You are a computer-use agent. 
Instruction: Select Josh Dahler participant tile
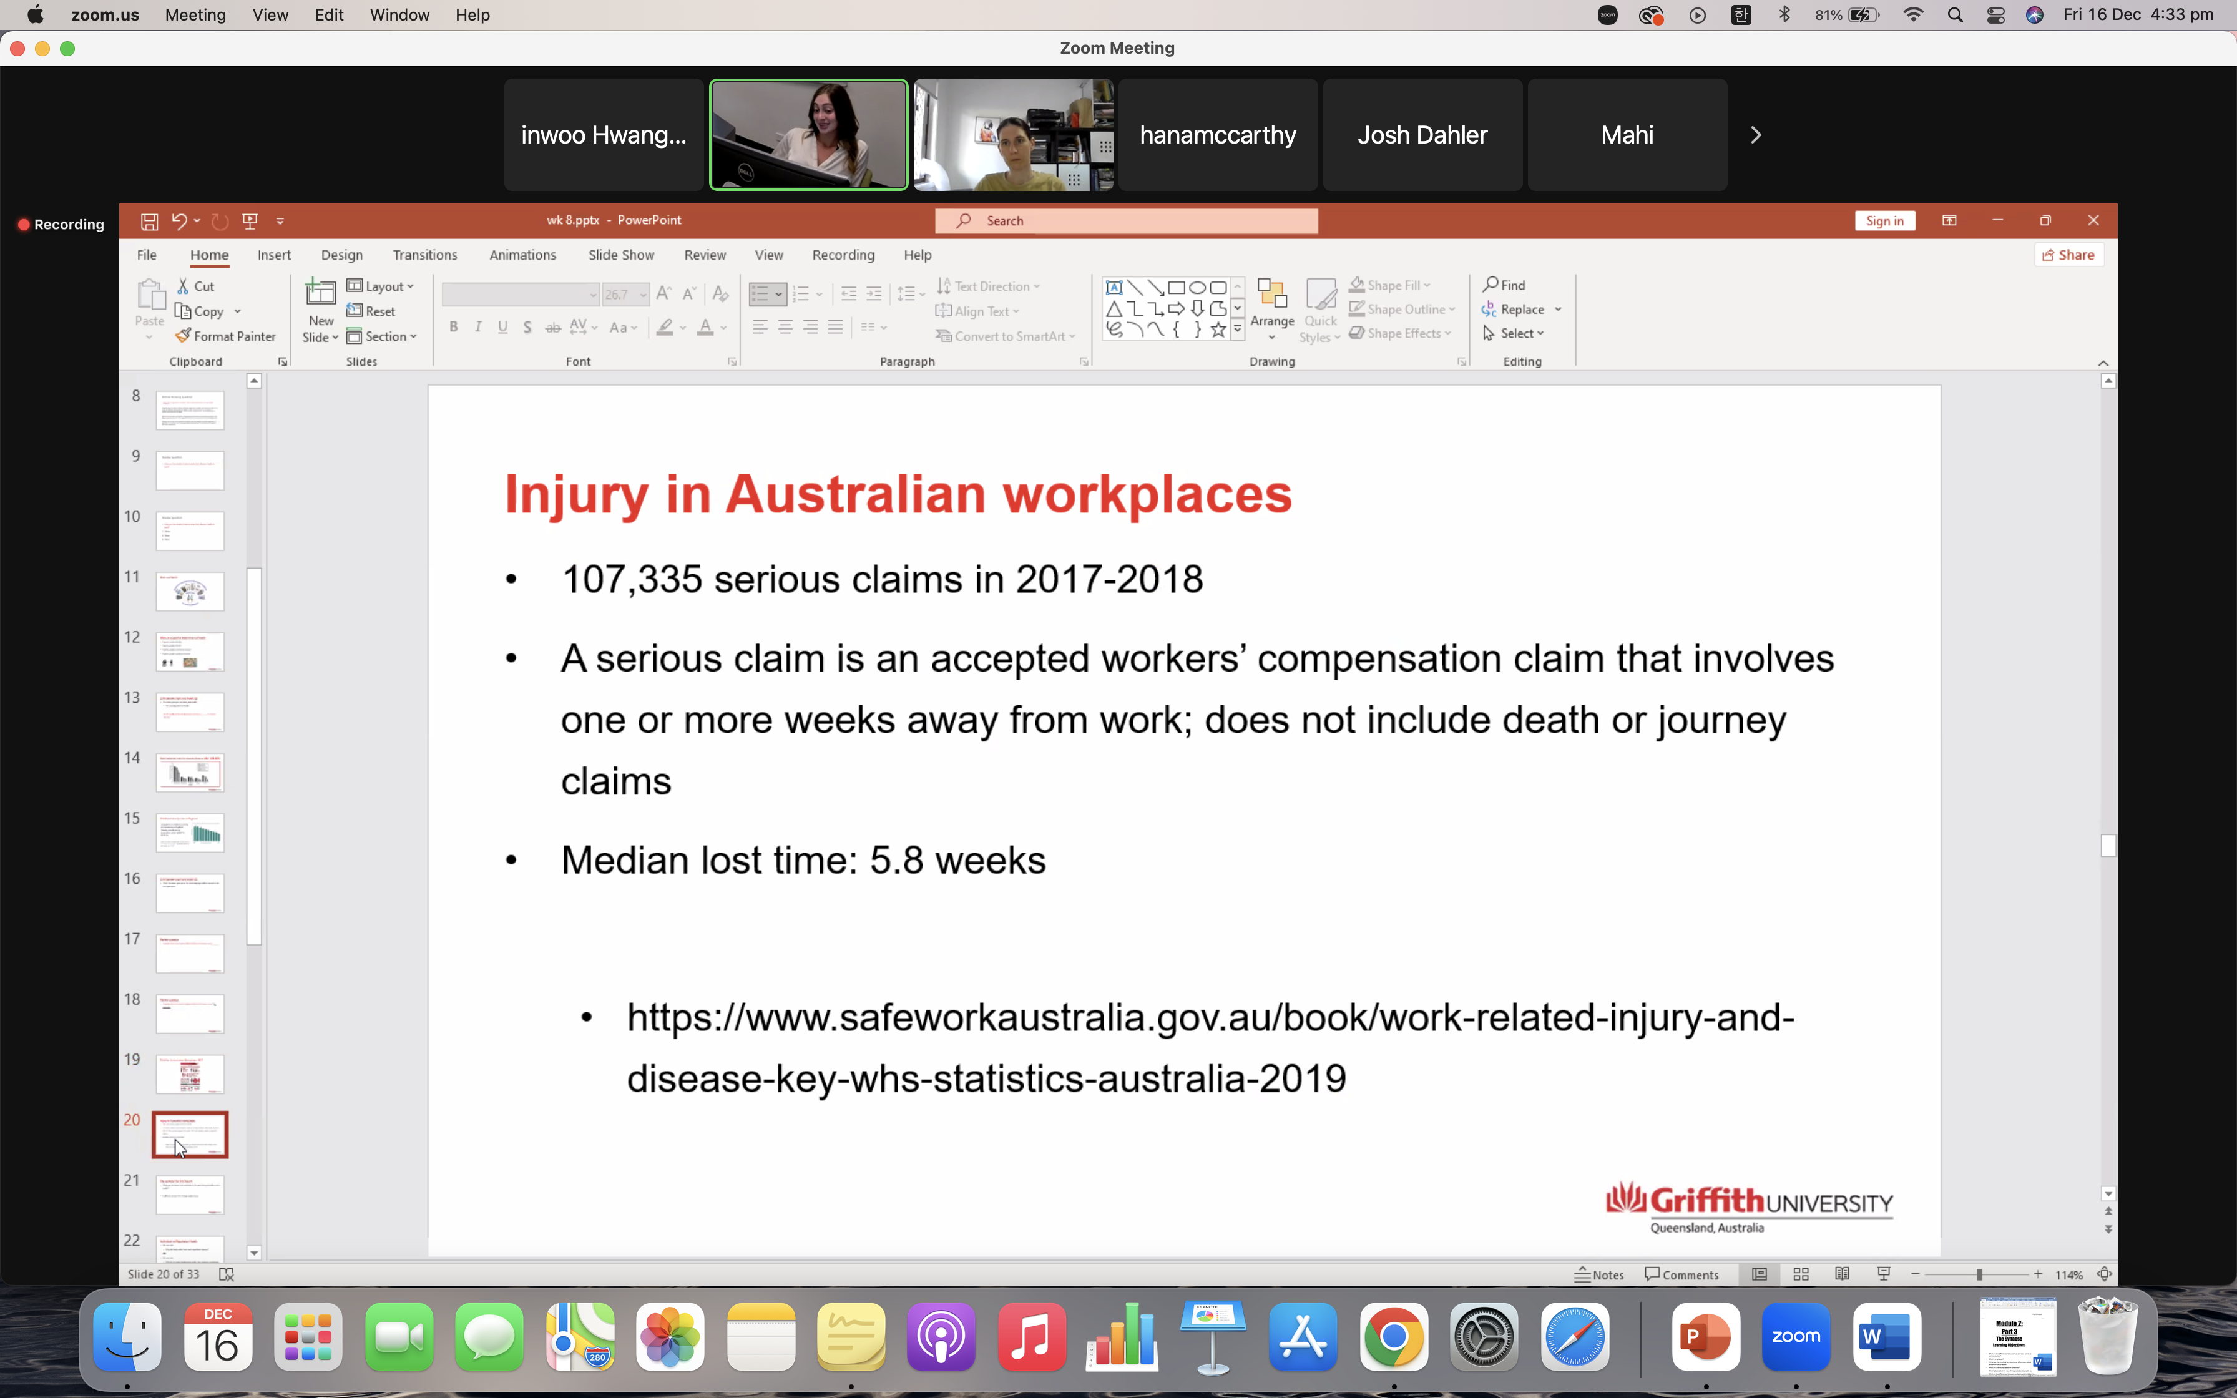[x=1422, y=135]
